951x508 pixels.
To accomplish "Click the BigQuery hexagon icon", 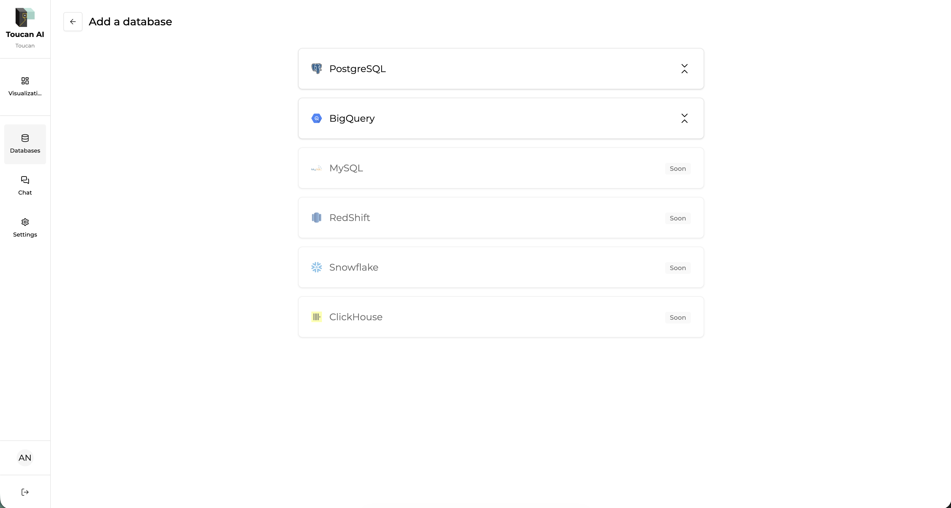I will pyautogui.click(x=316, y=119).
